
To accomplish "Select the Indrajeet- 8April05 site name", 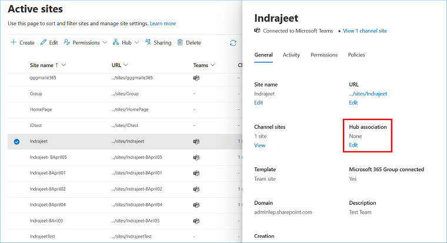I will point(48,157).
